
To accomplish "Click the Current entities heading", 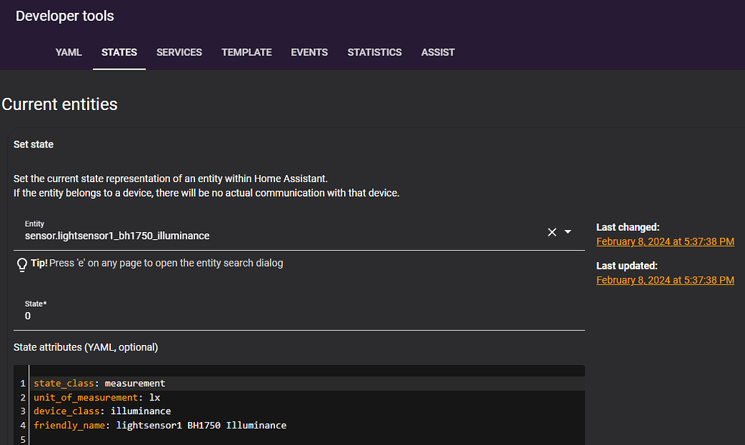I will pyautogui.click(x=60, y=104).
